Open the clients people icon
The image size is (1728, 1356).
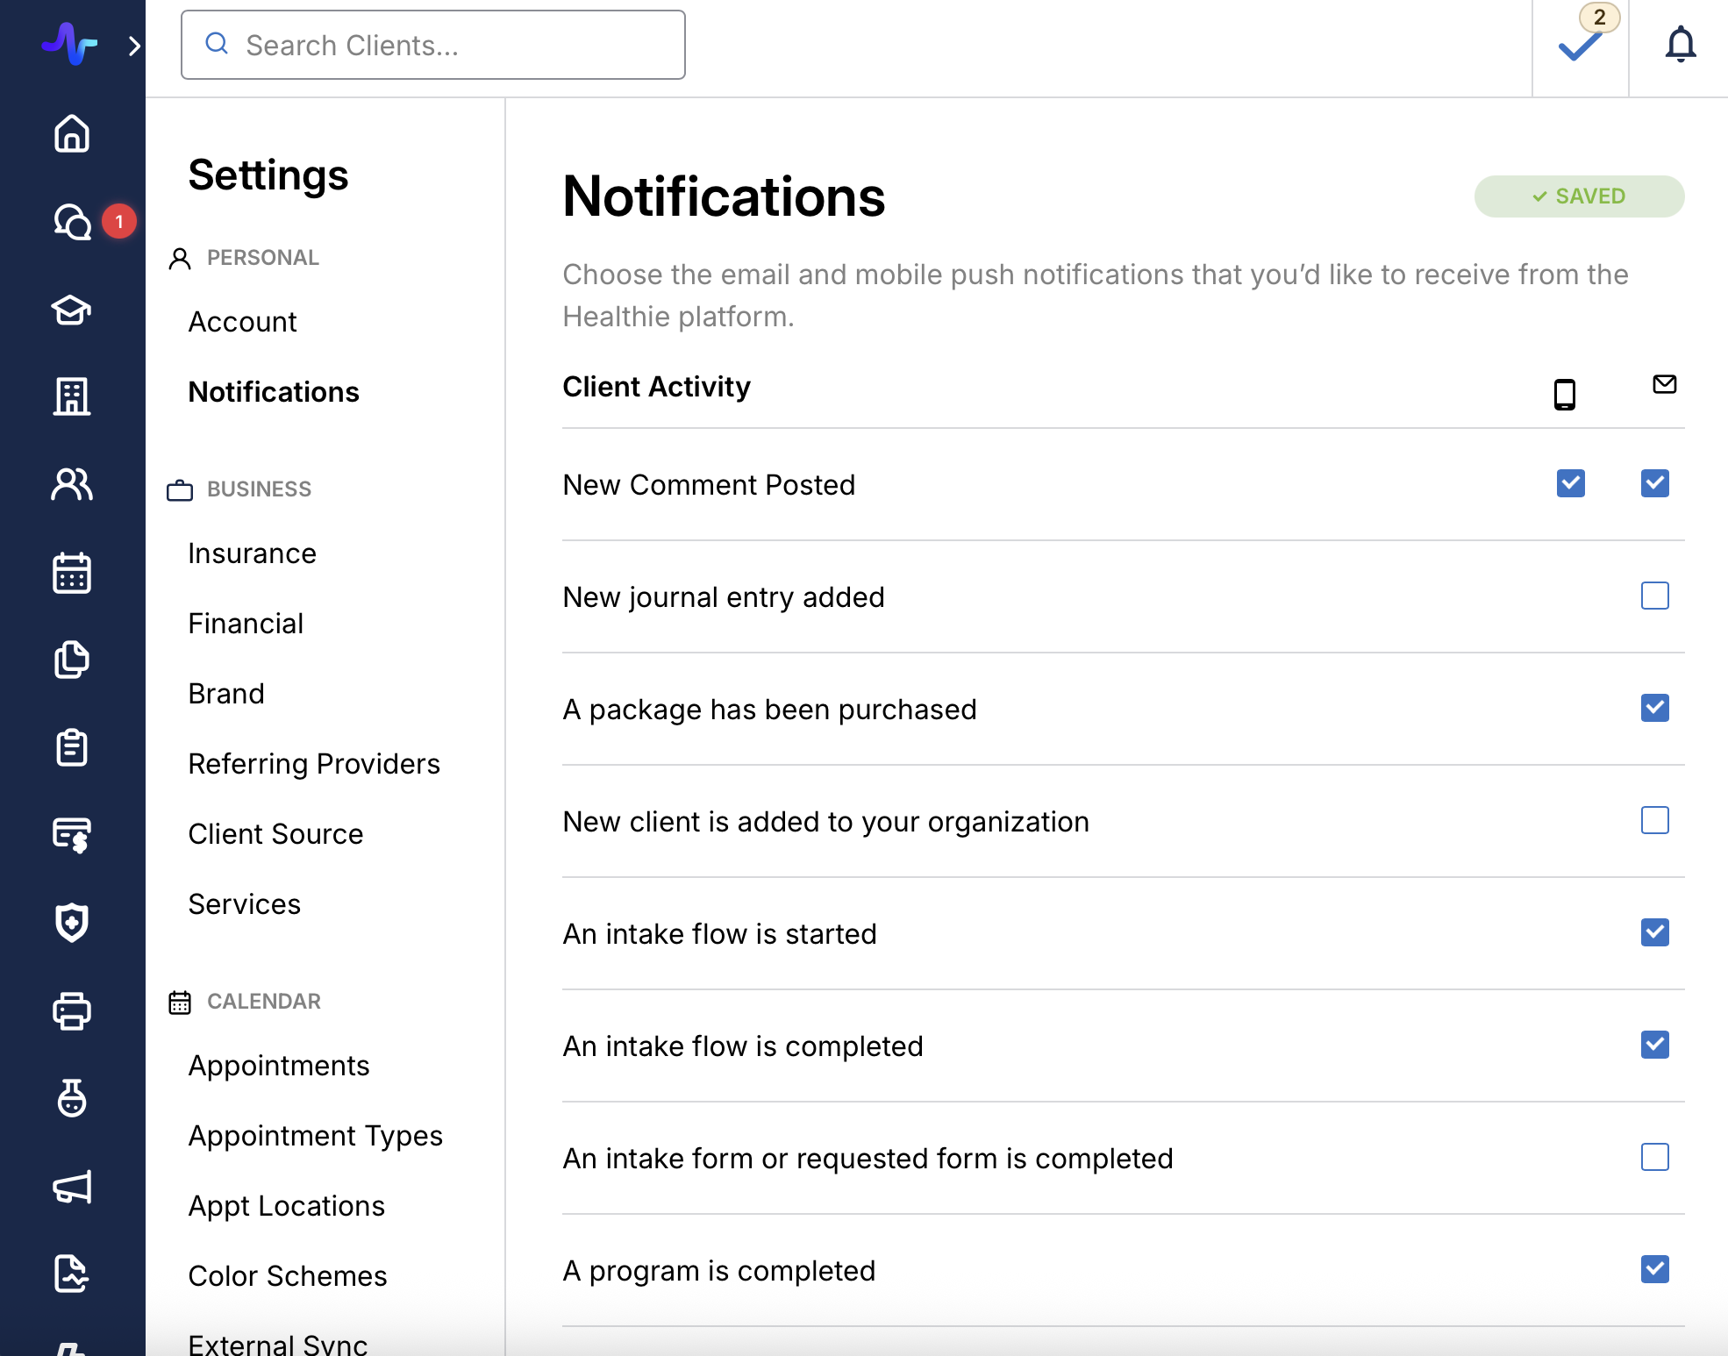[x=72, y=484]
